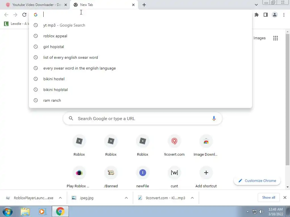Click the Add shortcut plus tile
The width and height of the screenshot is (290, 217).
coord(206,178)
